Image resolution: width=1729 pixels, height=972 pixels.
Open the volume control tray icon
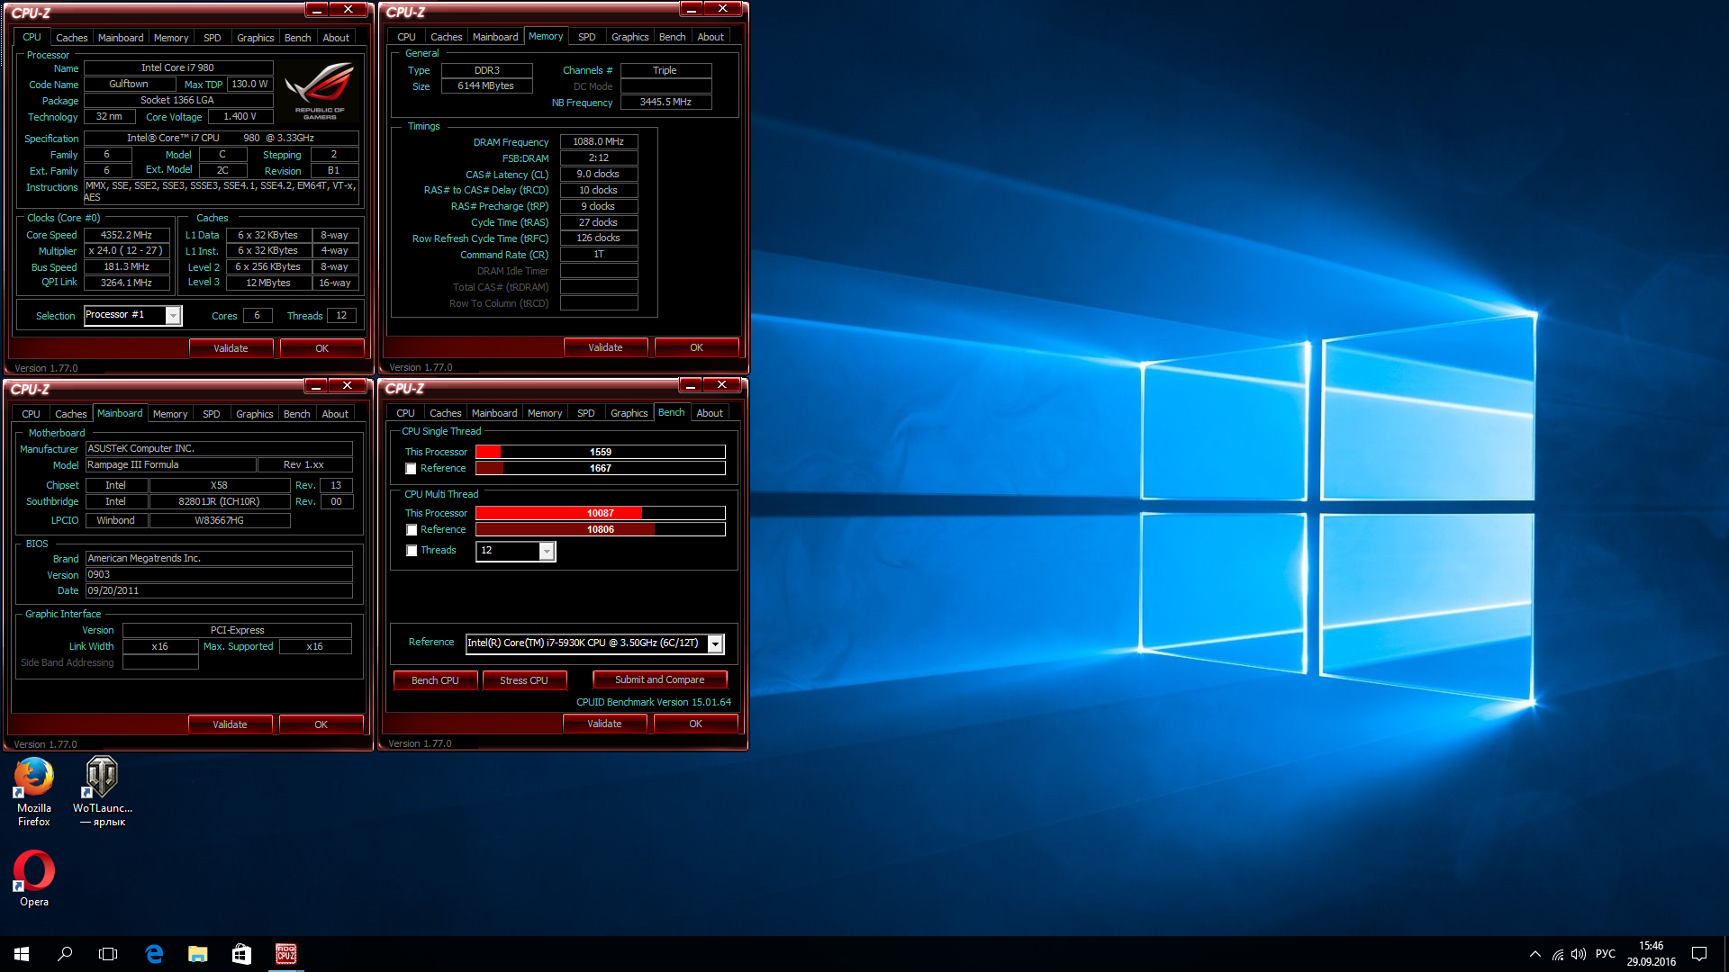1578,954
